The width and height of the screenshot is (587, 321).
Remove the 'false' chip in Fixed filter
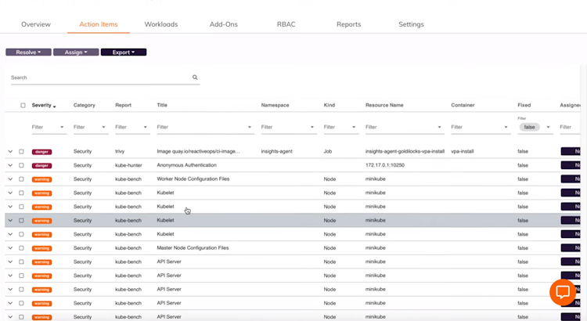(x=531, y=127)
